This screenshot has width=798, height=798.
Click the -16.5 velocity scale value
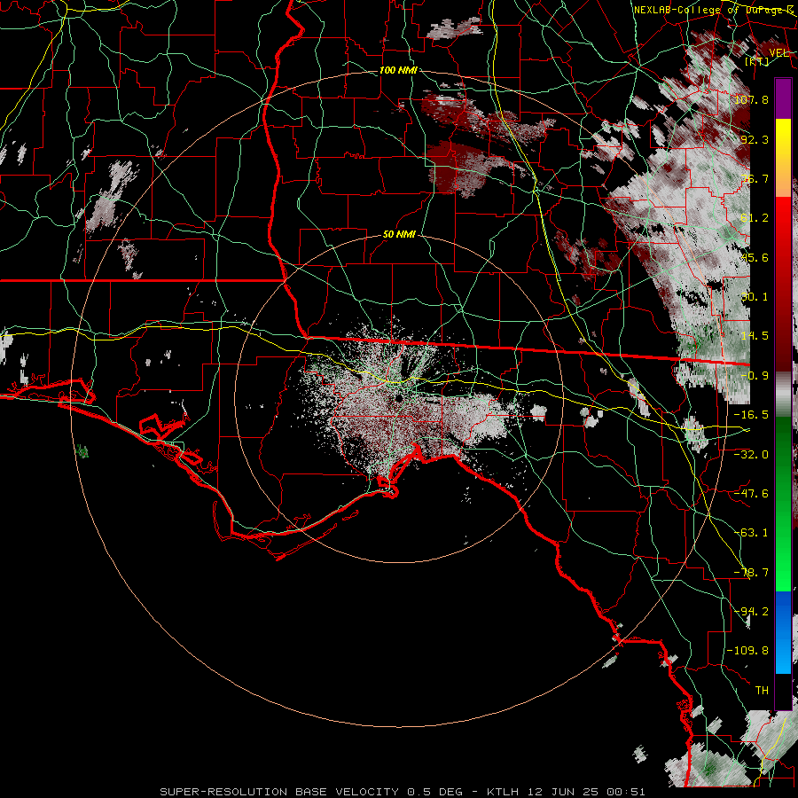751,415
